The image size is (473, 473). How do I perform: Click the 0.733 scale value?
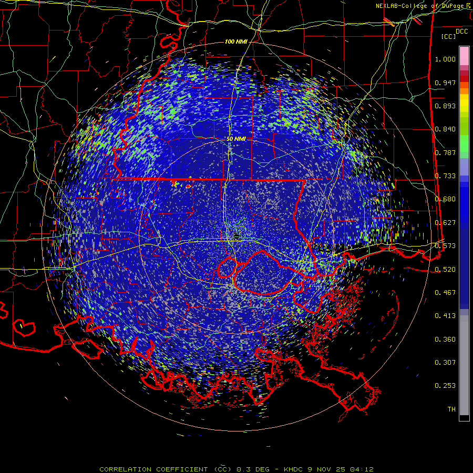(x=445, y=176)
